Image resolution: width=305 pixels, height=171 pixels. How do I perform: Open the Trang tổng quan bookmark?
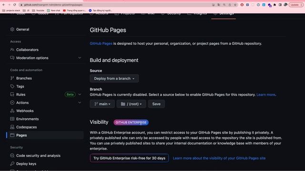pyautogui.click(x=74, y=10)
